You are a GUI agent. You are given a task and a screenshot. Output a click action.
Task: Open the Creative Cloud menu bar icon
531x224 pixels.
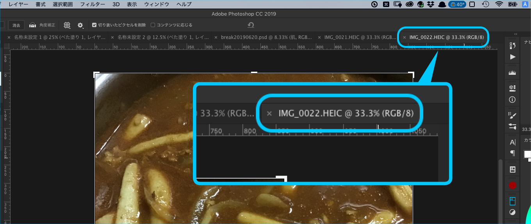click(409, 4)
